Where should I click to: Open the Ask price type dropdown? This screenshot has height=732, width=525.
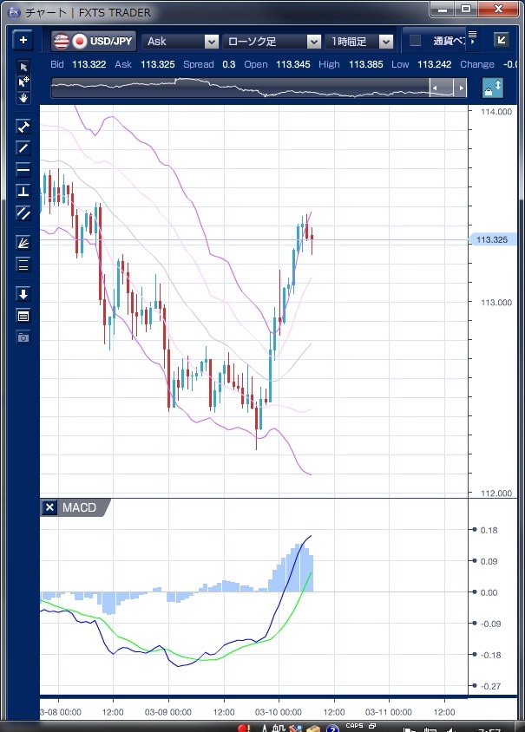click(x=180, y=41)
